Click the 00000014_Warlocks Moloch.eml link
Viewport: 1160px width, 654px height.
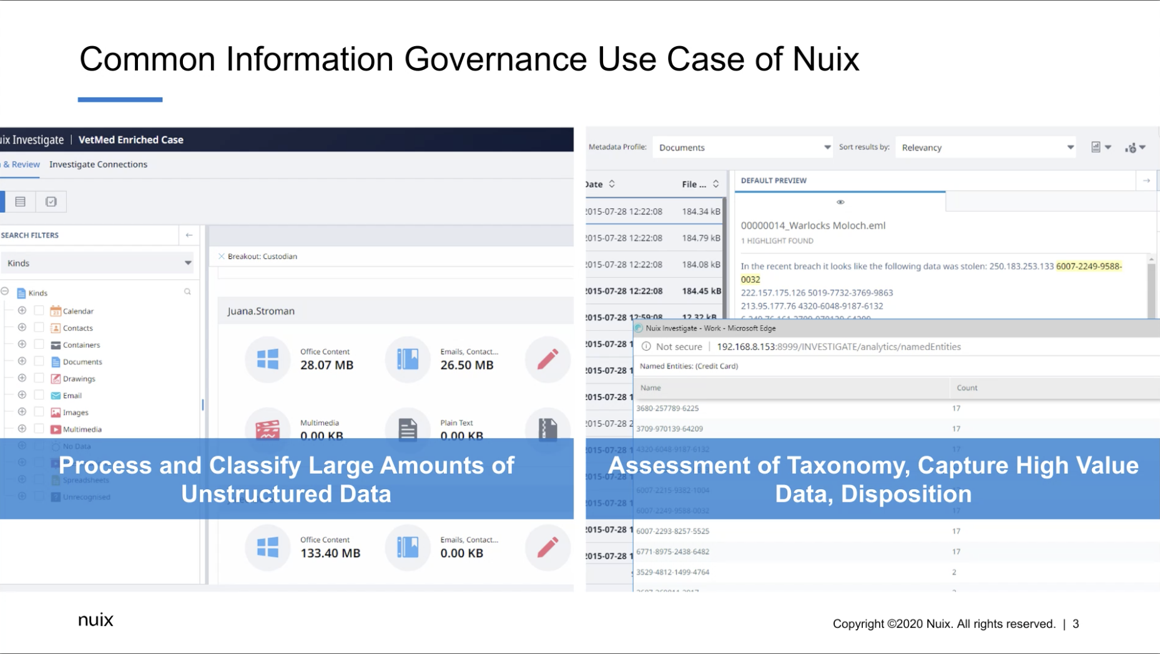[812, 225]
